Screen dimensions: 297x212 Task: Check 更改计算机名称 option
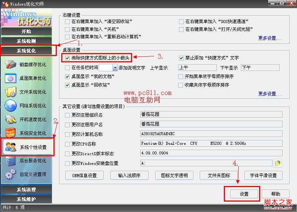[67, 134]
